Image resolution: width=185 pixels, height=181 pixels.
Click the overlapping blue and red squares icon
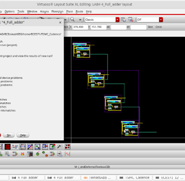coord(30,146)
